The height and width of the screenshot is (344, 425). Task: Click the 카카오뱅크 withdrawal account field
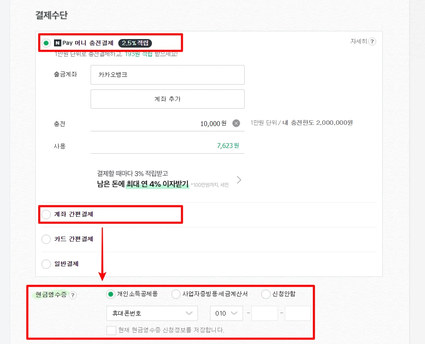[x=167, y=75]
